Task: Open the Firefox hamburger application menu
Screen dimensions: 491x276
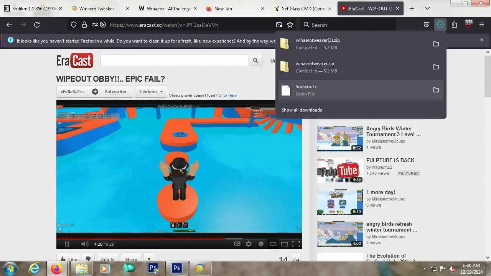Action: tap(482, 25)
